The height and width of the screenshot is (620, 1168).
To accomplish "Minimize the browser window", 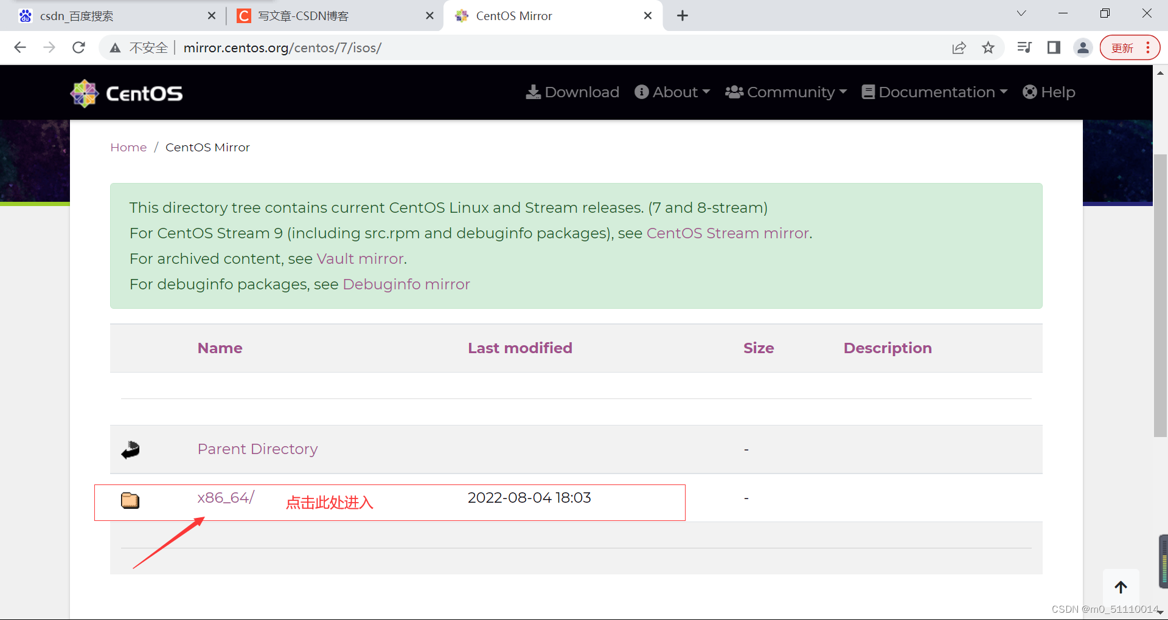I will [1063, 13].
